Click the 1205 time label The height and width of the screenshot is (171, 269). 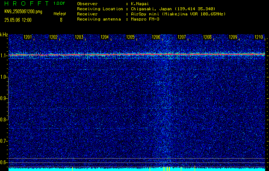[x=130, y=37]
